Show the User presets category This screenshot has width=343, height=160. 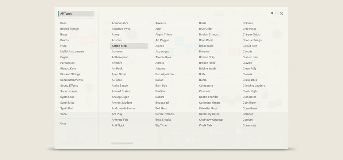(x=63, y=124)
